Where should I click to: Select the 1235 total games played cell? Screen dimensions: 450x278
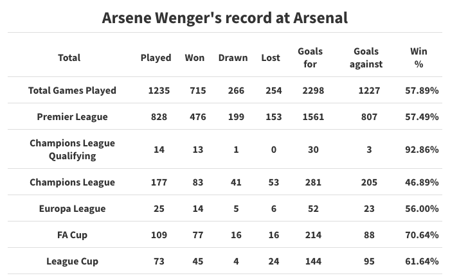coord(159,91)
